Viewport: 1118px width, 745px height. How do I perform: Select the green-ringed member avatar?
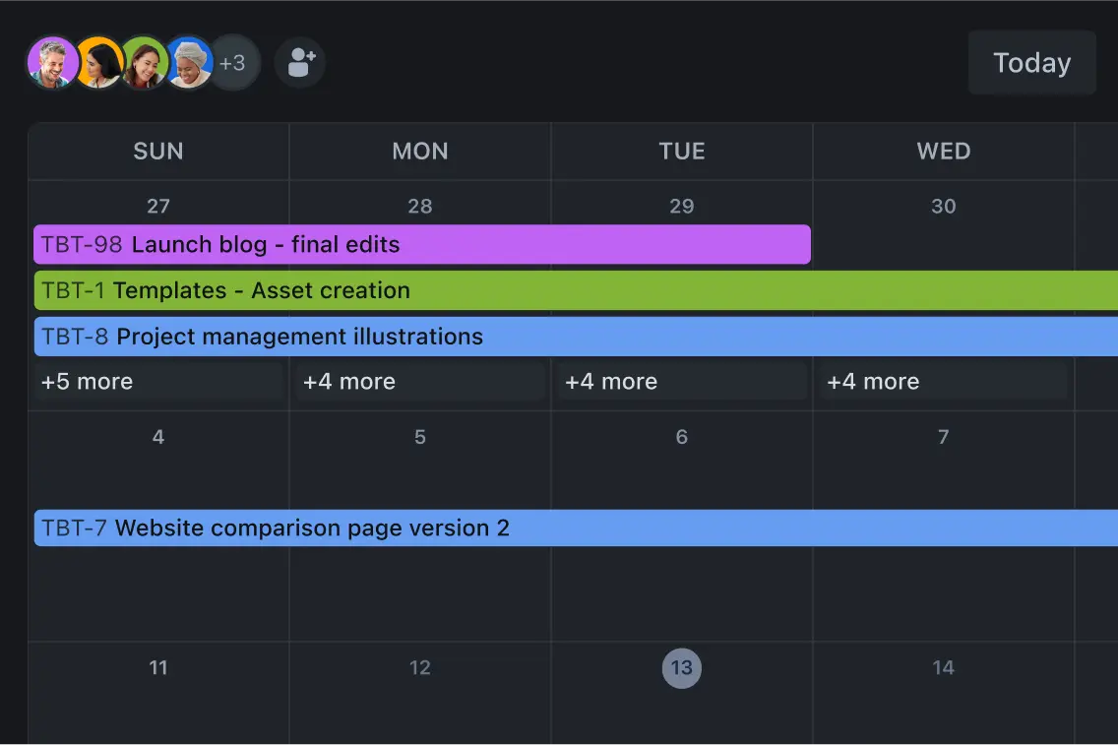pos(144,62)
